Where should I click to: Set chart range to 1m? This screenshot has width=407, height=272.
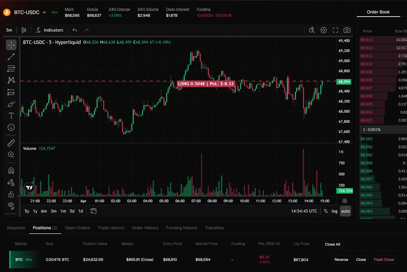[x=63, y=211]
